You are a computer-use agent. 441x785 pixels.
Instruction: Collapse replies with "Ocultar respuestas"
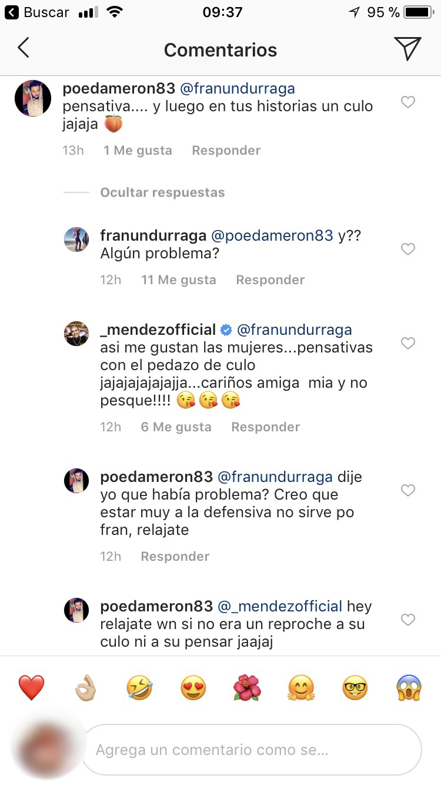[162, 192]
